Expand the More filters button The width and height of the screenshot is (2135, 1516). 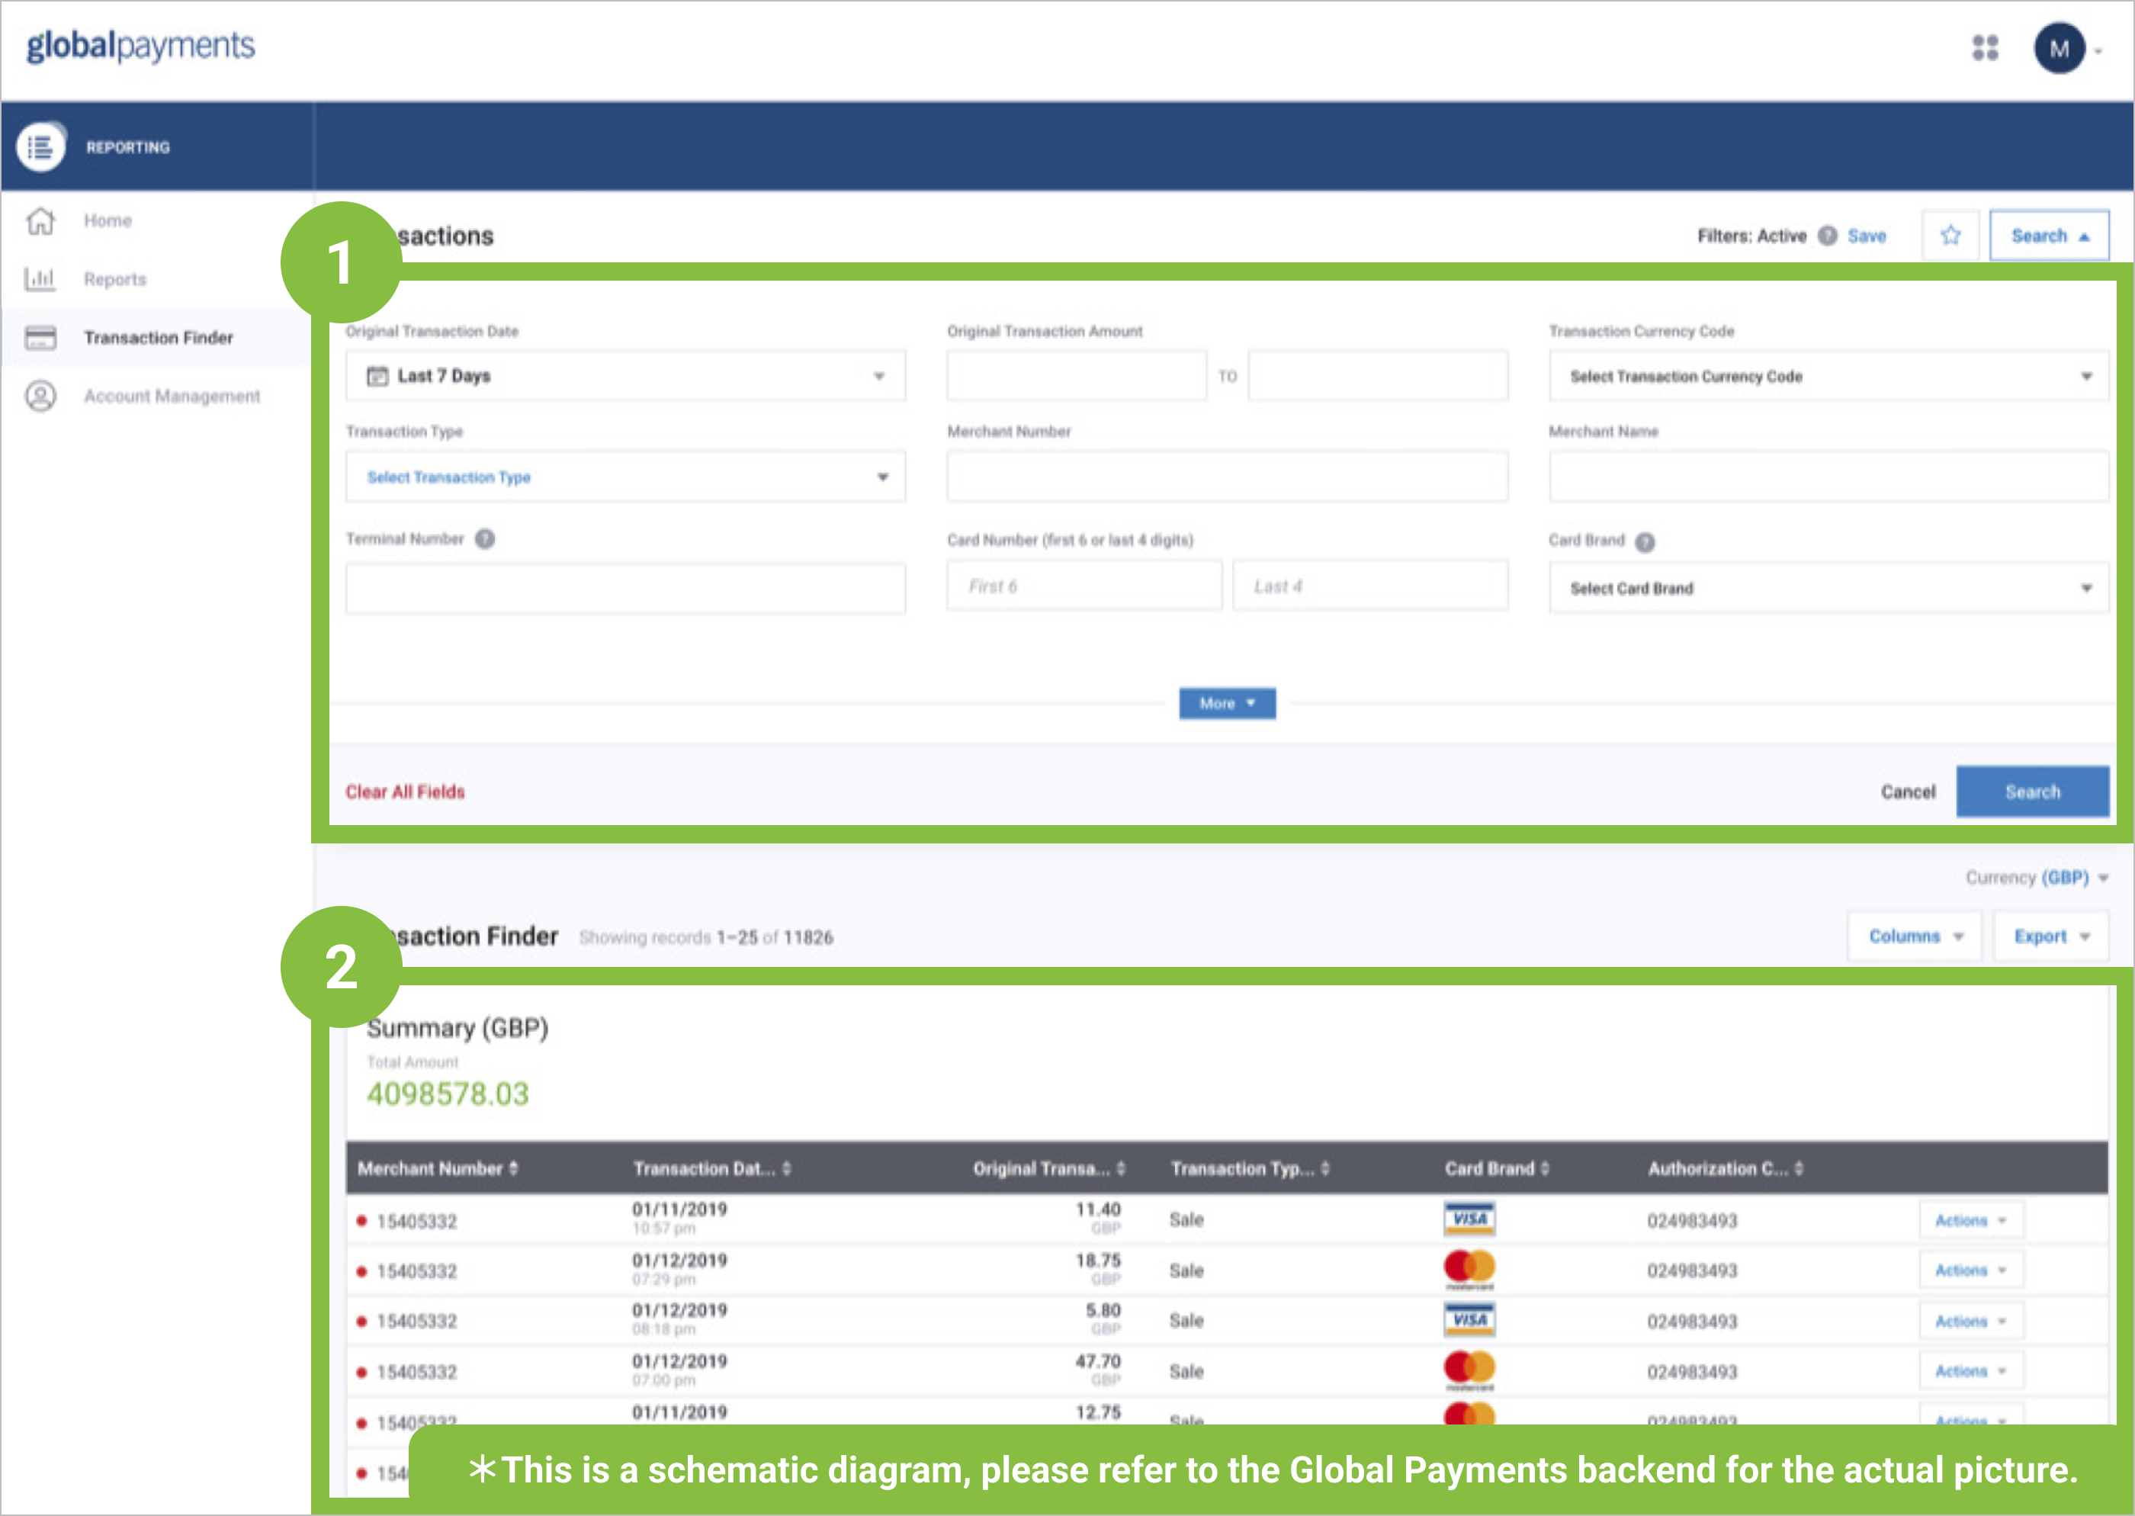tap(1226, 703)
